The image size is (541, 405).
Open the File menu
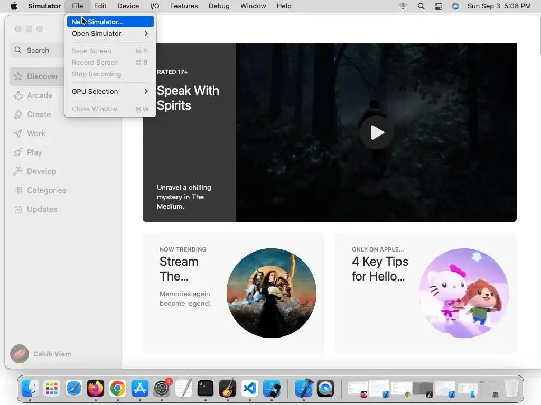pyautogui.click(x=77, y=6)
